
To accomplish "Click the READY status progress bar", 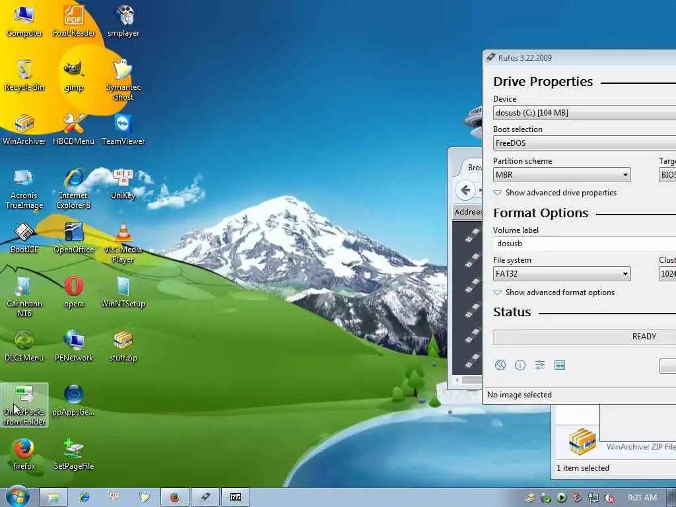I will 585,337.
